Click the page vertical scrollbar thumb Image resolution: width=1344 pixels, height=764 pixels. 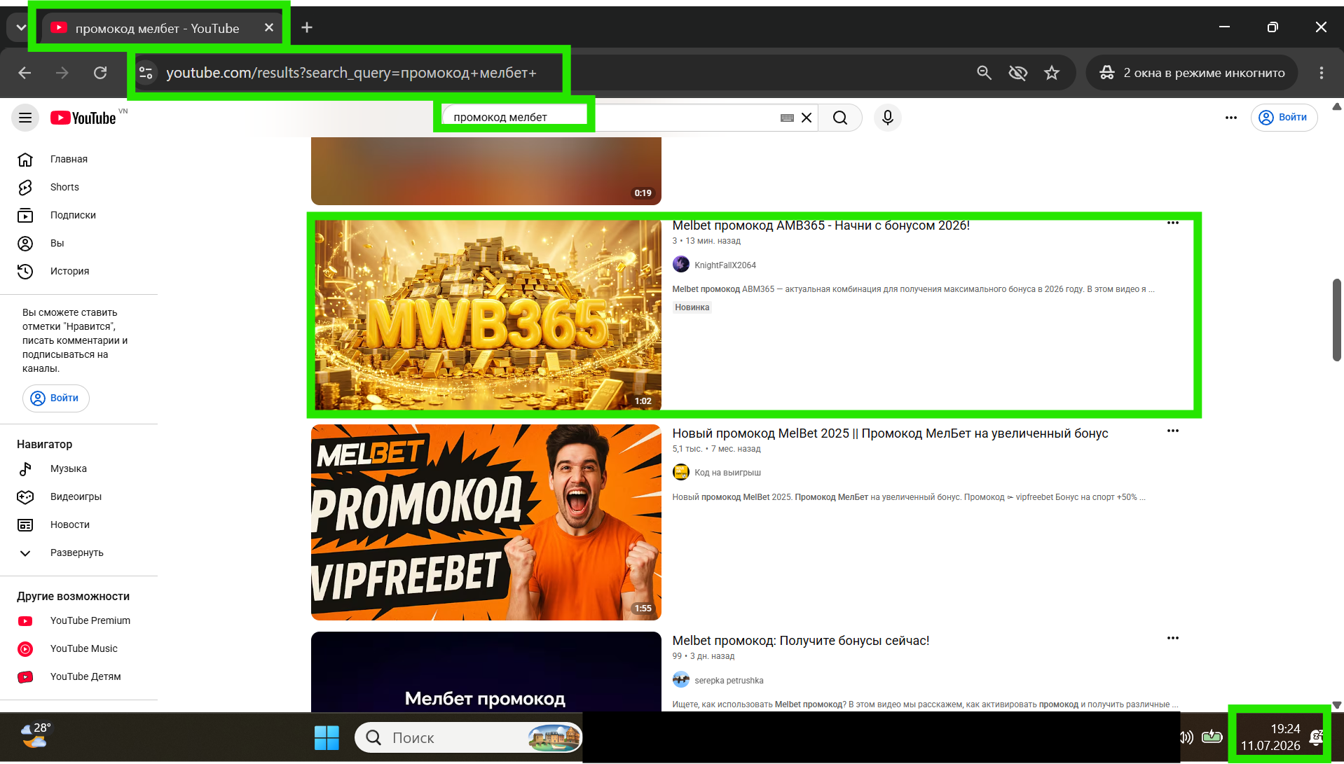point(1337,320)
